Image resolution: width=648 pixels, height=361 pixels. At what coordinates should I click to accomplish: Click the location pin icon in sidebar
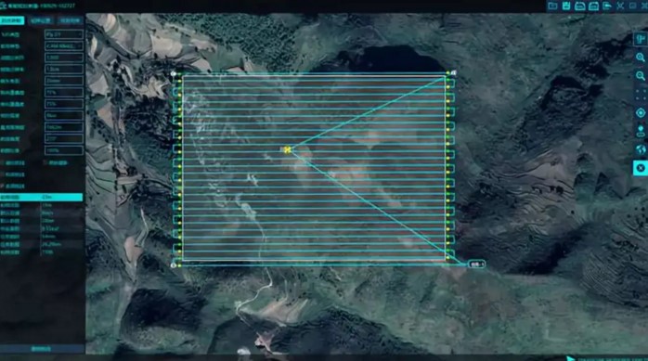(641, 132)
